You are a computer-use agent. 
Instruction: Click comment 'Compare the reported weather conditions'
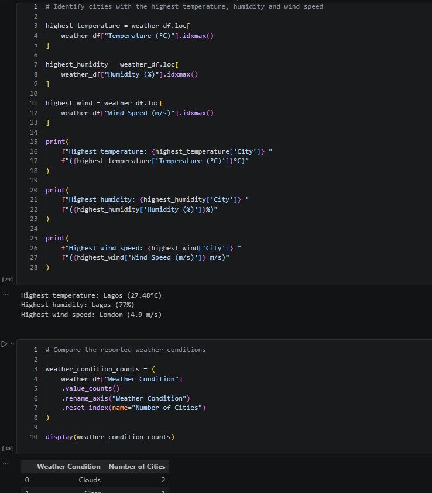point(125,350)
